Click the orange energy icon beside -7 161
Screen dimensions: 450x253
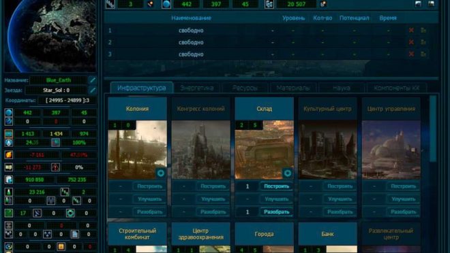tap(9, 155)
